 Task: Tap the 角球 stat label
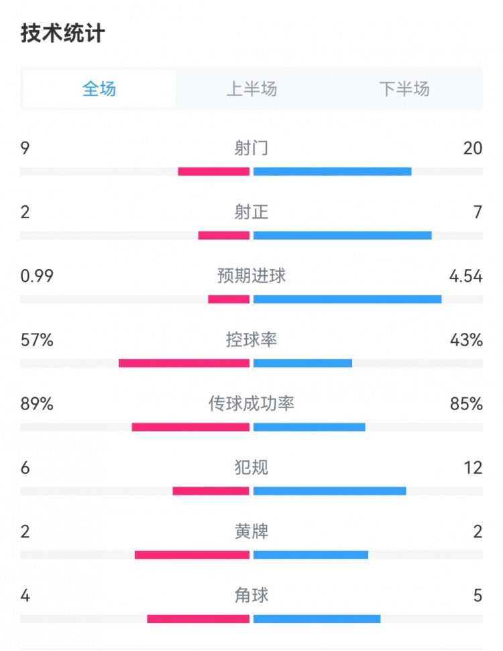251,595
